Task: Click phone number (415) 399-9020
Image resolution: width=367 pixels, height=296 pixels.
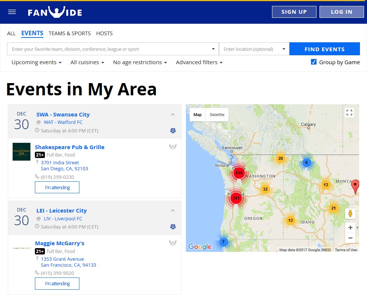Action: 58,273
